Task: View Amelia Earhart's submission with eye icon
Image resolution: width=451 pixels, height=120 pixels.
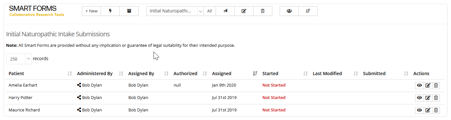Action: coord(419,85)
